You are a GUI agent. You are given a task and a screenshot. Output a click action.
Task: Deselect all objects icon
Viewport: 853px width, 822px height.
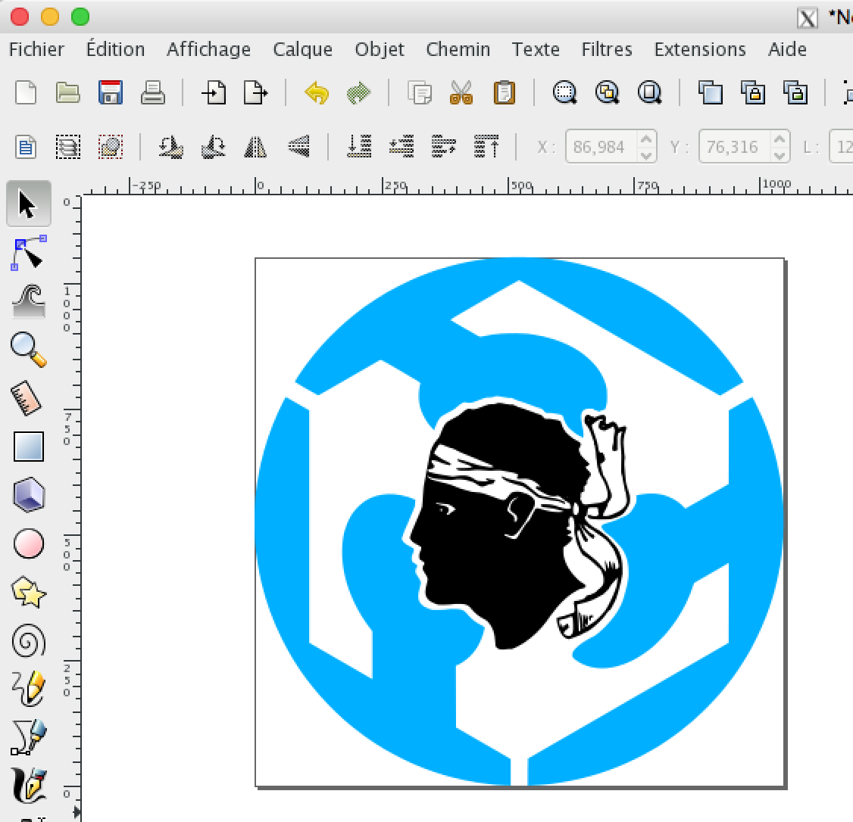[111, 147]
